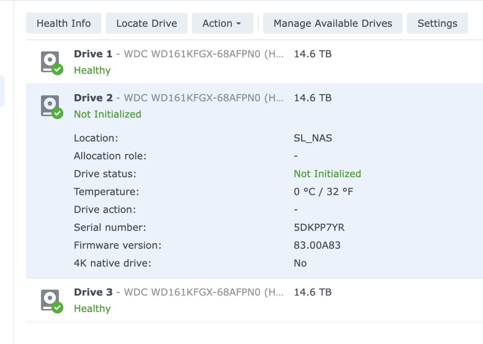Expand the Drive 1 row details
The image size is (483, 344).
coord(178,54)
